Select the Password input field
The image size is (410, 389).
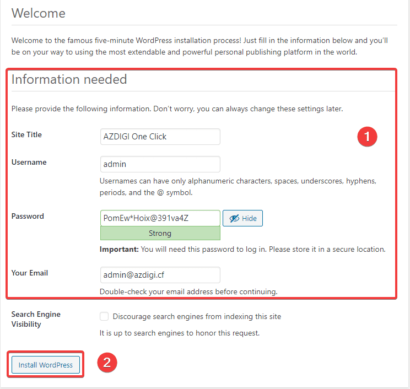click(160, 218)
